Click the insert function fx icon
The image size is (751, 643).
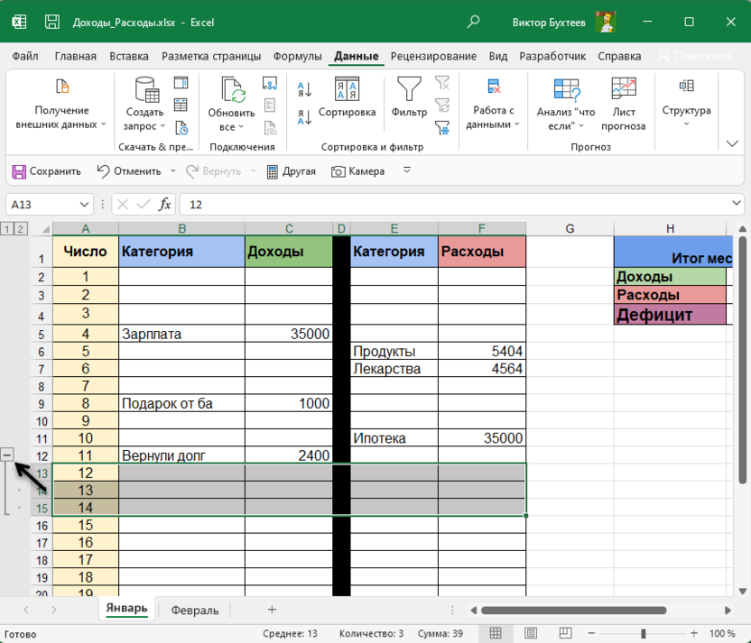click(x=164, y=205)
